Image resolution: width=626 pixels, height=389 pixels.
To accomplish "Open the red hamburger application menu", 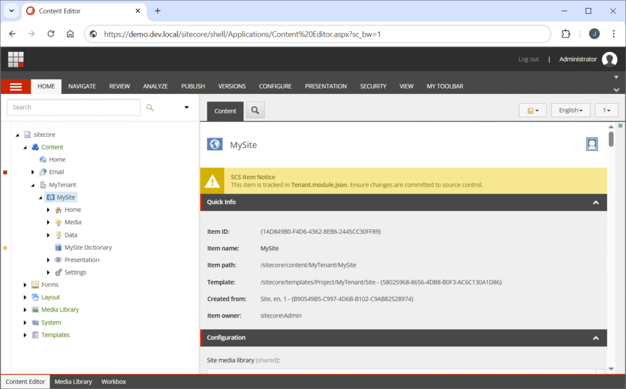I will pyautogui.click(x=15, y=87).
